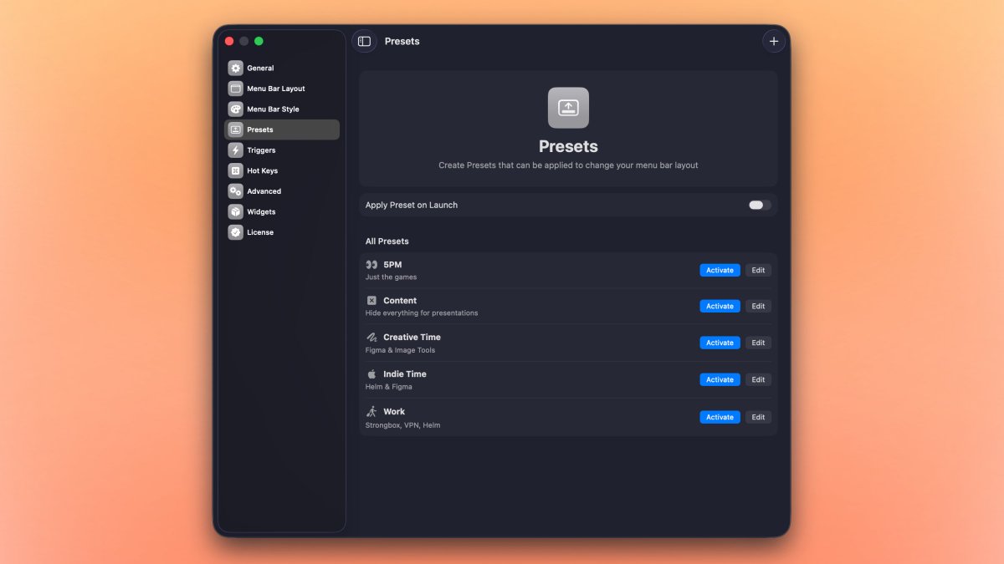This screenshot has height=564, width=1004.
Task: Click the Work preset walking icon
Action: (371, 412)
